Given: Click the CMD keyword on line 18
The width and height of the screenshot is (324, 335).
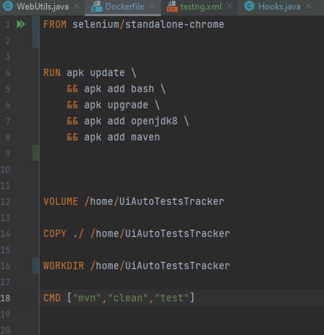Looking at the screenshot, I should point(52,298).
